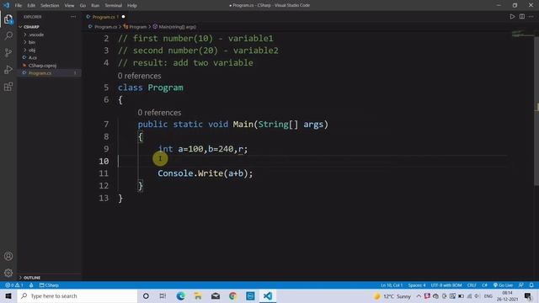Split the editor to the right
The height and width of the screenshot is (303, 539).
tap(522, 17)
